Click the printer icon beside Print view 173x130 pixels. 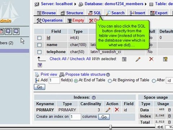click(37, 75)
